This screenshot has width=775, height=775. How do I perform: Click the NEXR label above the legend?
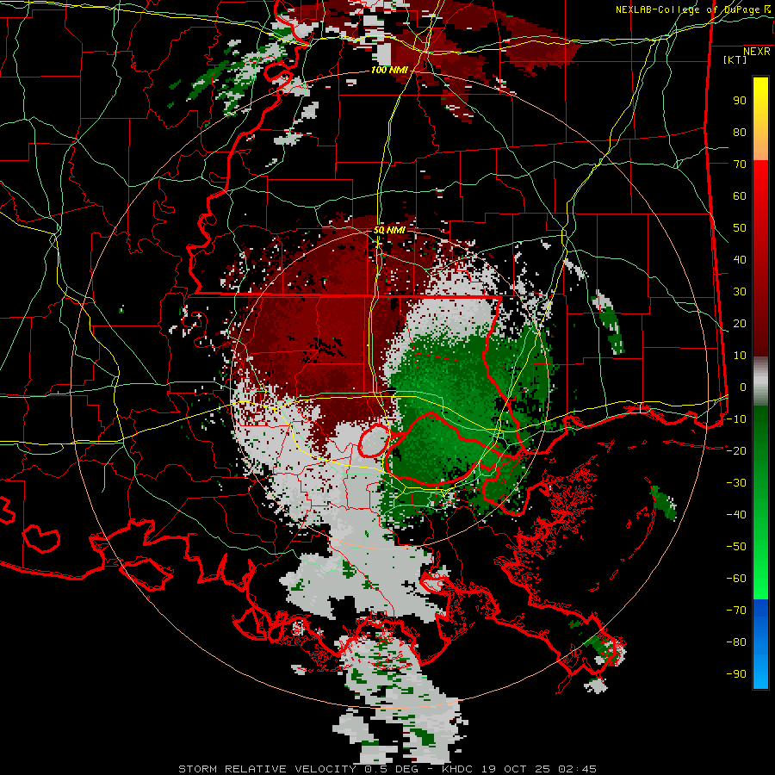[756, 52]
